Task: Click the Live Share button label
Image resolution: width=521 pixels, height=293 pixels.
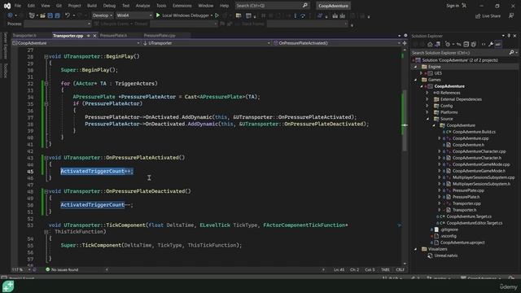Action: pyautogui.click(x=491, y=16)
